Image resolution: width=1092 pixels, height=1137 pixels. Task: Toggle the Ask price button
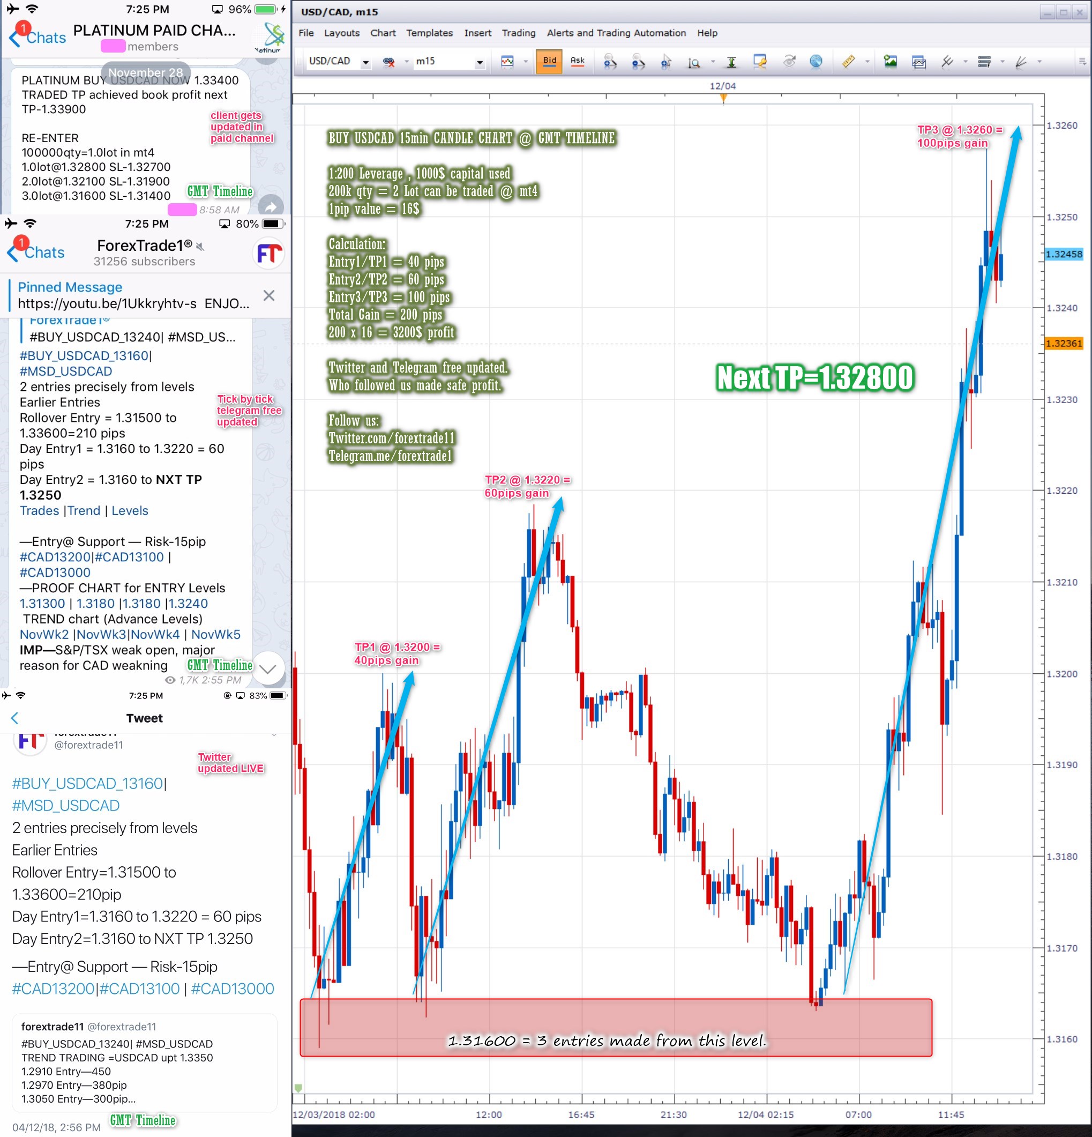577,62
